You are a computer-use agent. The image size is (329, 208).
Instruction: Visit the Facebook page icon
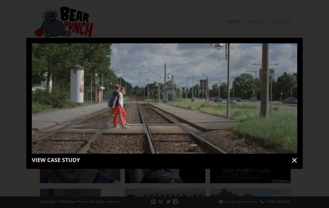175,202
